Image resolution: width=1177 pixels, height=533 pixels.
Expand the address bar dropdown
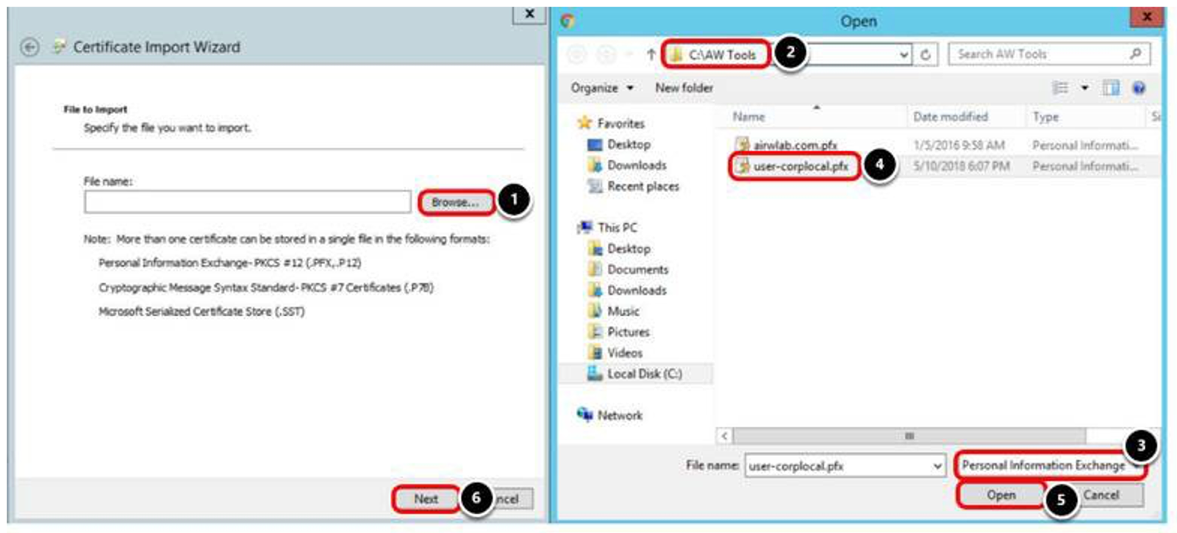[x=904, y=54]
